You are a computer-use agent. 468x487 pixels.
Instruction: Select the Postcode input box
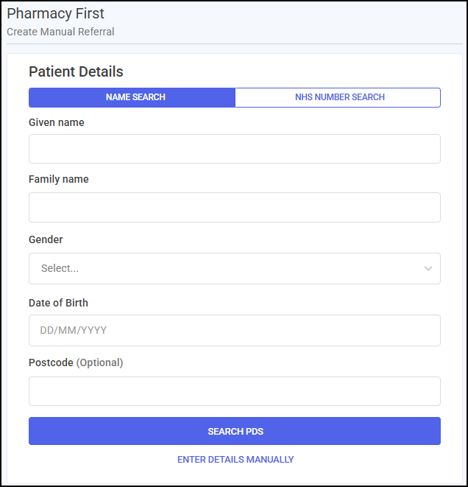tap(235, 391)
